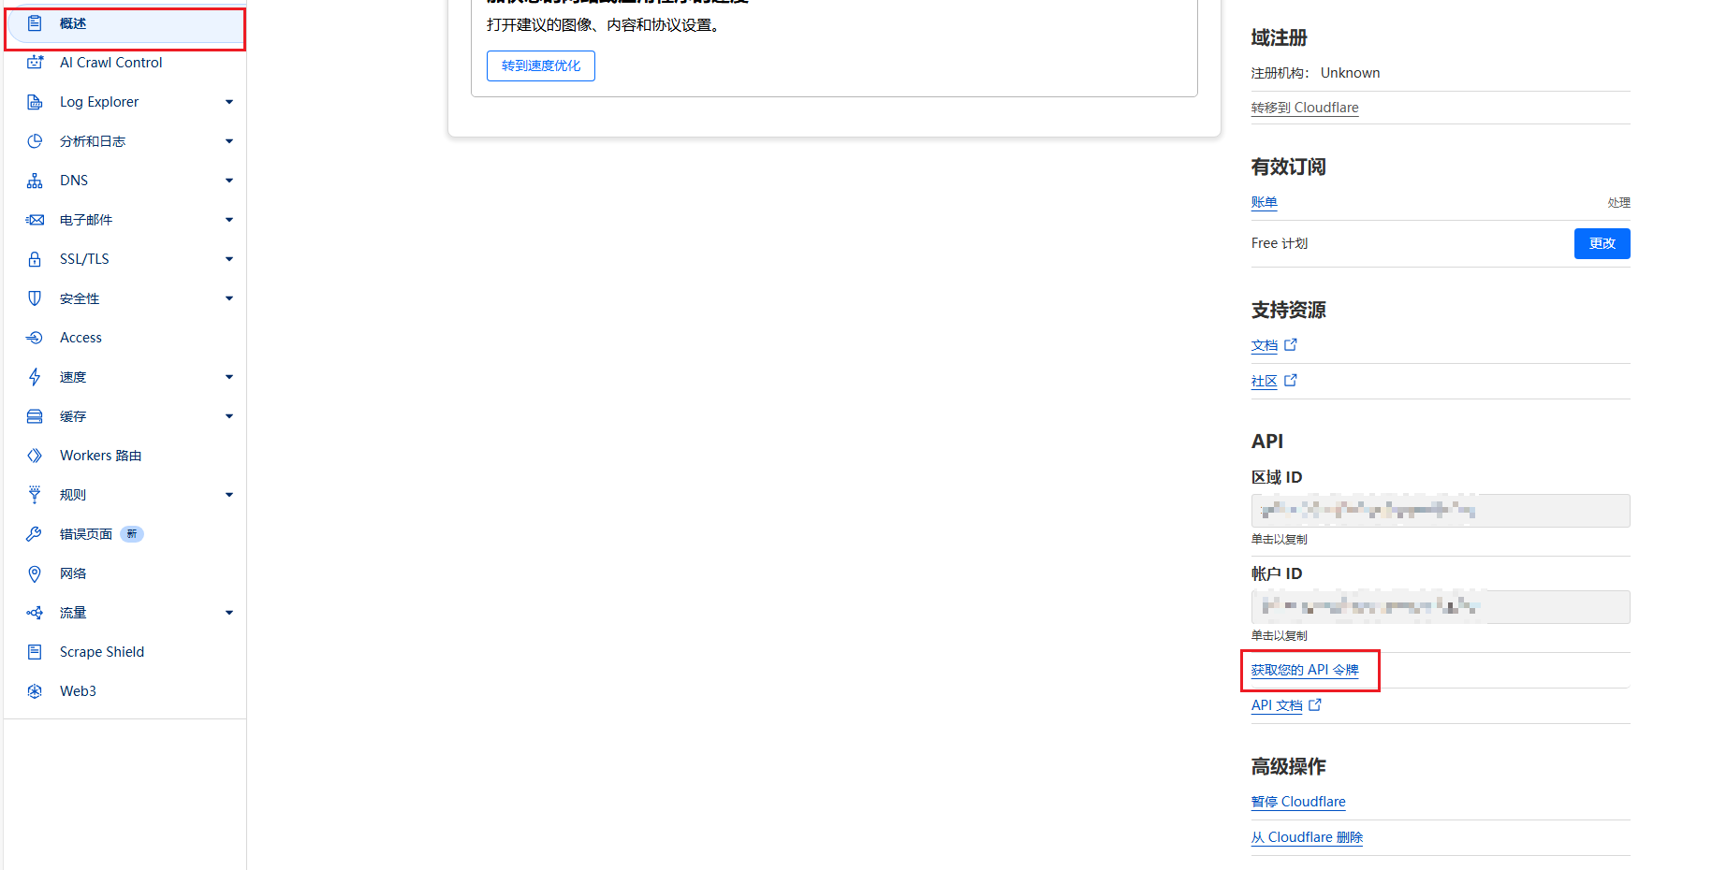Click the 区域 ID field to copy

tap(1440, 511)
